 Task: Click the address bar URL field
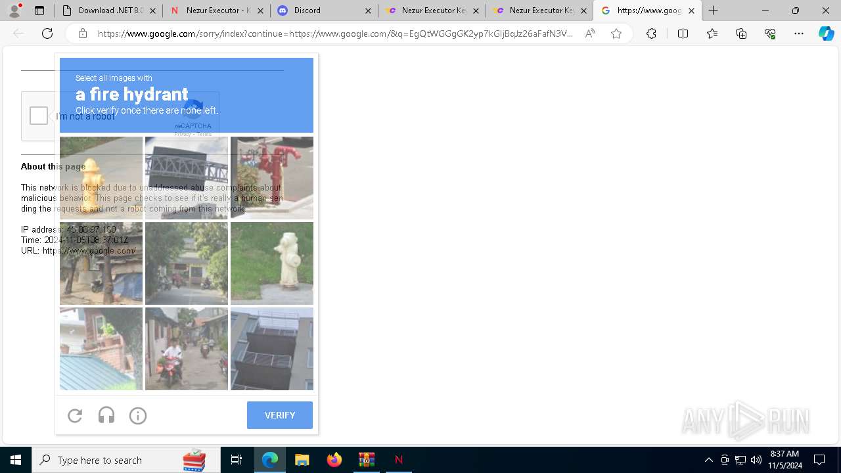[335, 34]
